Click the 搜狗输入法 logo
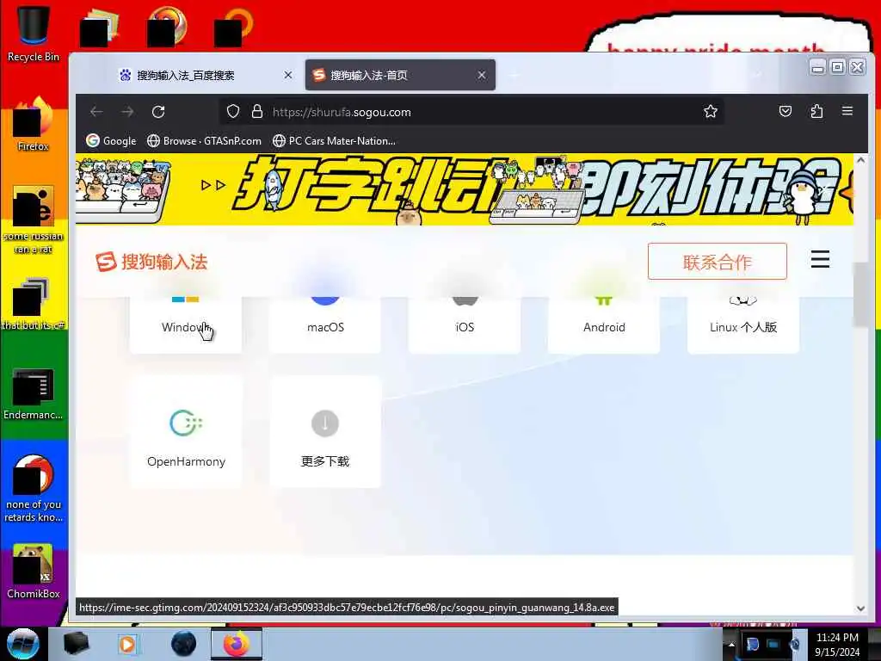This screenshot has width=881, height=661. click(151, 262)
